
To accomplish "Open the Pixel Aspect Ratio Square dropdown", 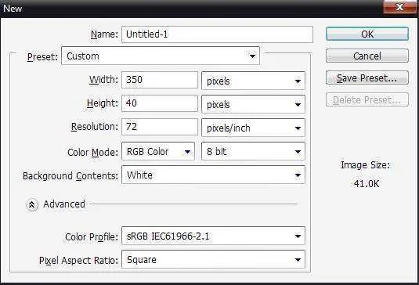I will (213, 259).
